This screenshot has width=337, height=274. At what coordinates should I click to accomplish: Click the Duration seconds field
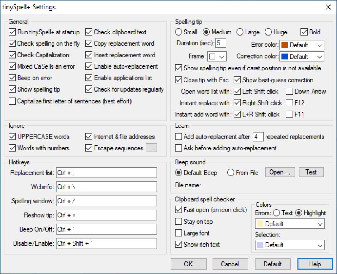click(x=220, y=43)
